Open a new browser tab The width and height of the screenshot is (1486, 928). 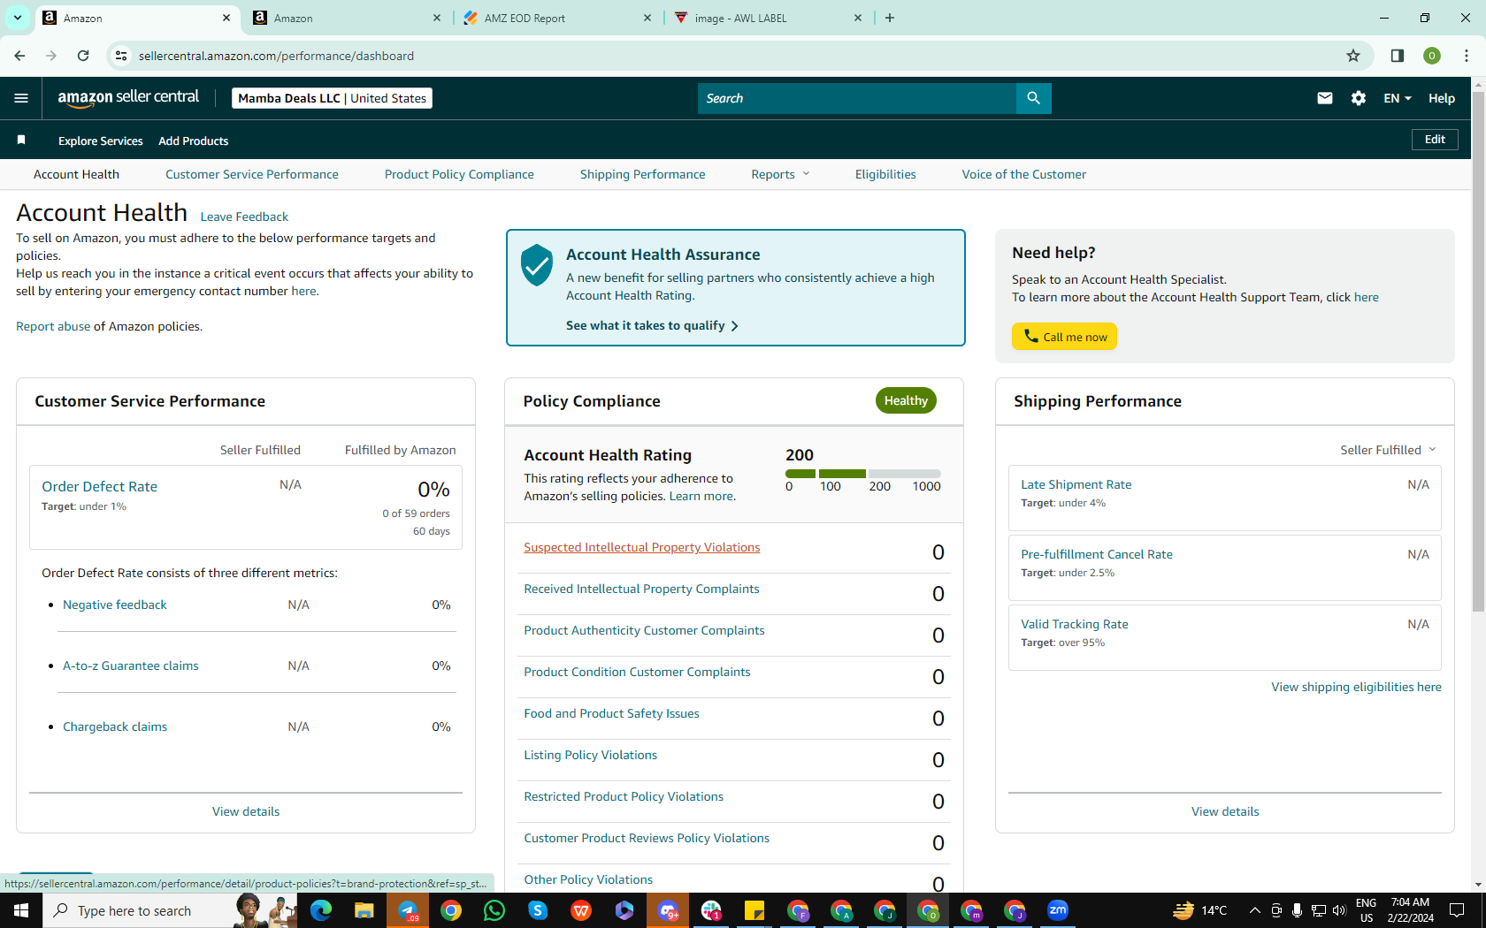click(890, 18)
